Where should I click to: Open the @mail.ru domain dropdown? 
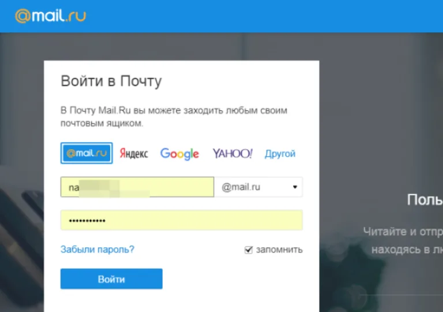tap(258, 187)
